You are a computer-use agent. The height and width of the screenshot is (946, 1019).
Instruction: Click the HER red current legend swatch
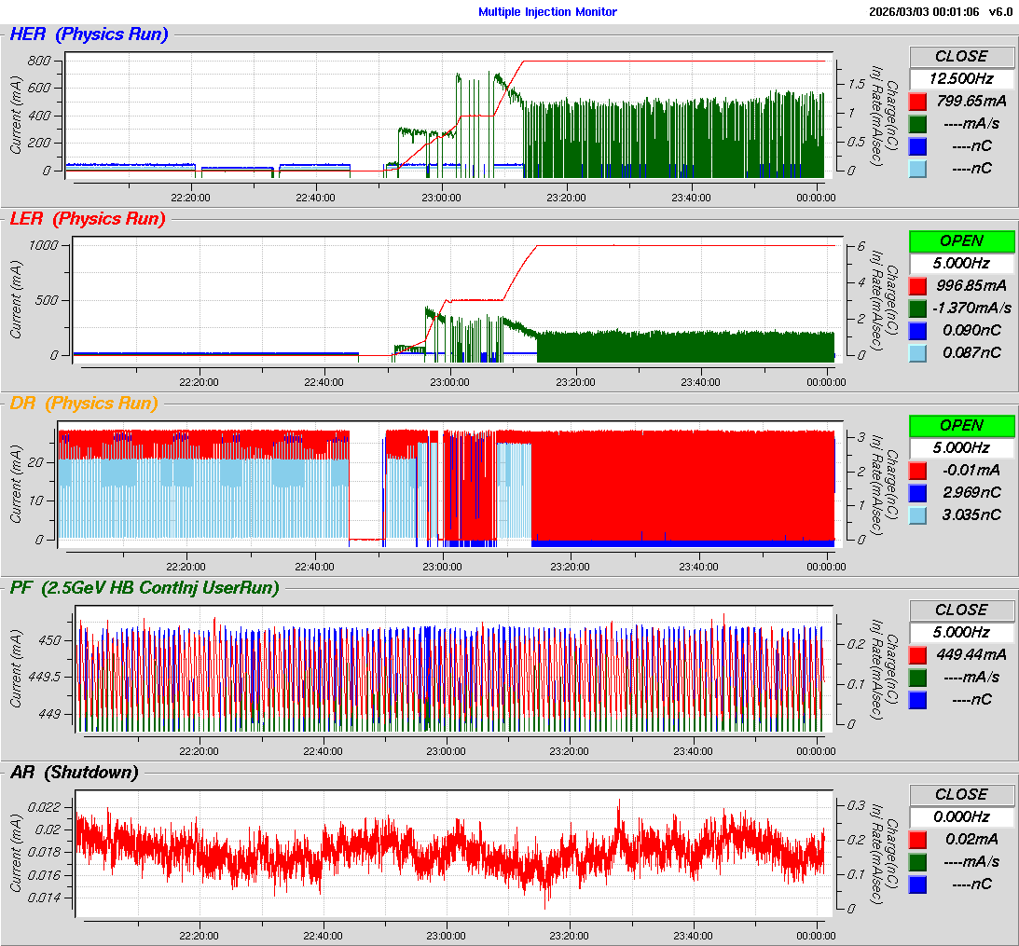917,101
